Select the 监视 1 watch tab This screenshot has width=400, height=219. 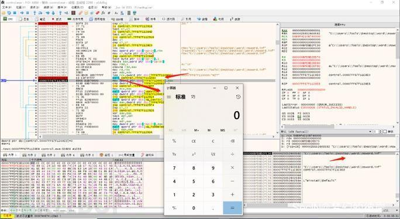[x=106, y=155]
